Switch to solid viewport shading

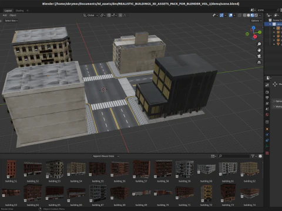[x=249, y=15]
